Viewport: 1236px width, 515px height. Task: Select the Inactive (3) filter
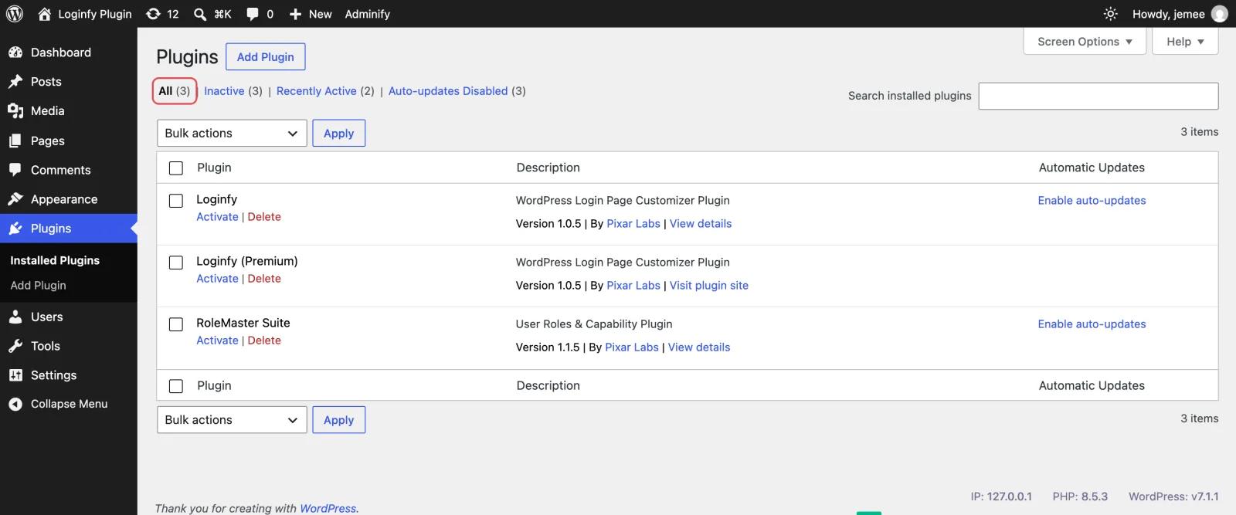pos(233,91)
